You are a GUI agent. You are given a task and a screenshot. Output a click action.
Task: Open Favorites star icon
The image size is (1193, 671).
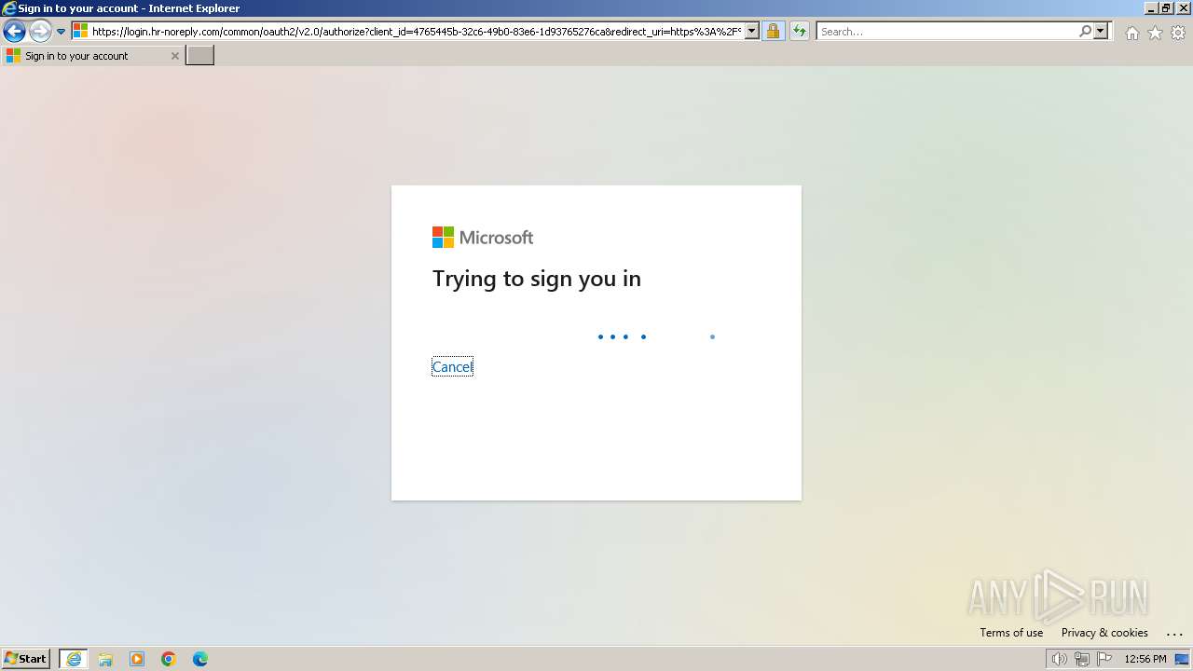point(1155,33)
